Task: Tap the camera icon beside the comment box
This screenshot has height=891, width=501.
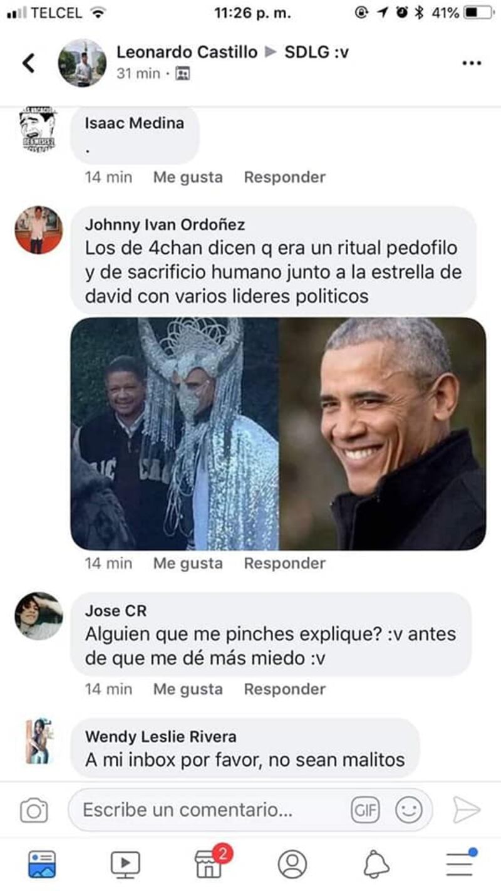Action: pyautogui.click(x=34, y=810)
